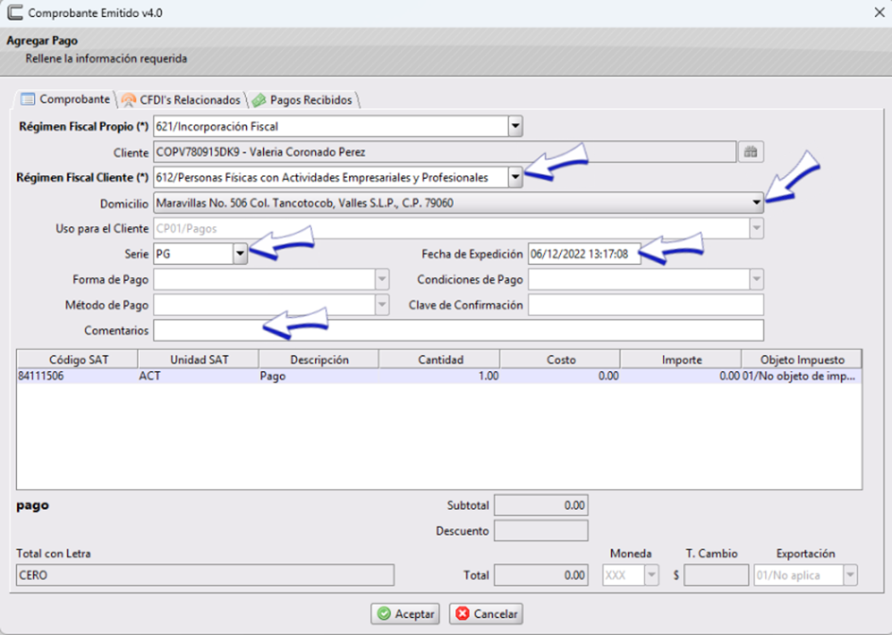Click the Clave de Confirmación field
The width and height of the screenshot is (892, 635).
(646, 305)
